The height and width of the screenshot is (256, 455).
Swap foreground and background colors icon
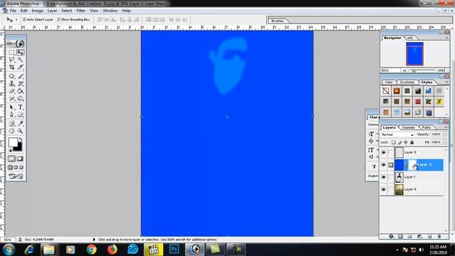(21, 139)
